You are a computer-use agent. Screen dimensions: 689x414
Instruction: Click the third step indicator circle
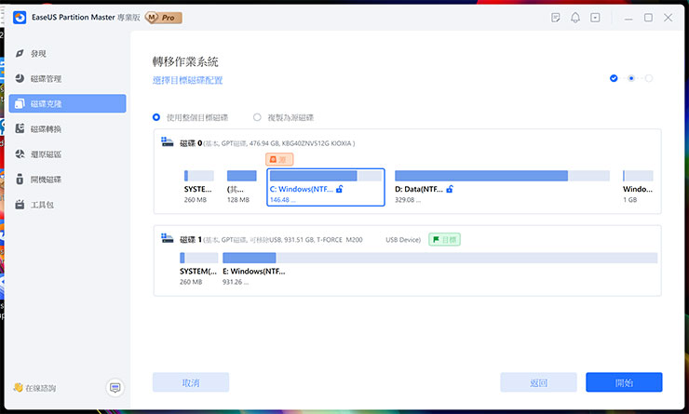tap(649, 78)
